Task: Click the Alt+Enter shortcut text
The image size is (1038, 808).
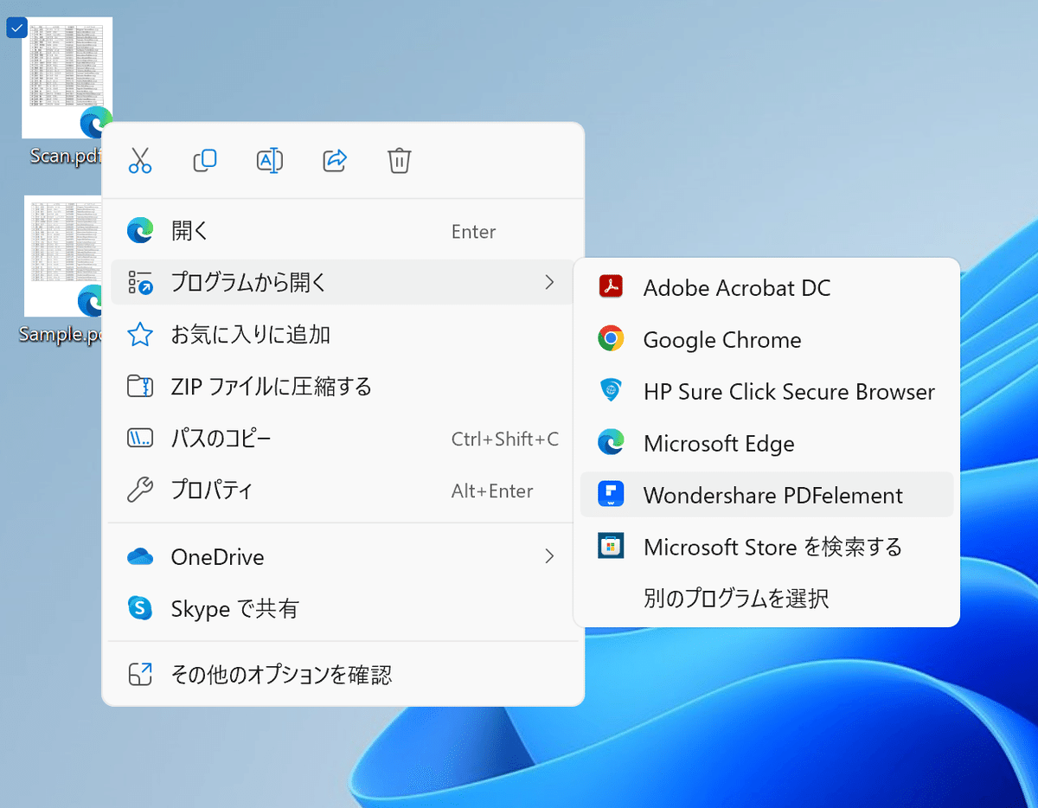Action: coord(492,491)
